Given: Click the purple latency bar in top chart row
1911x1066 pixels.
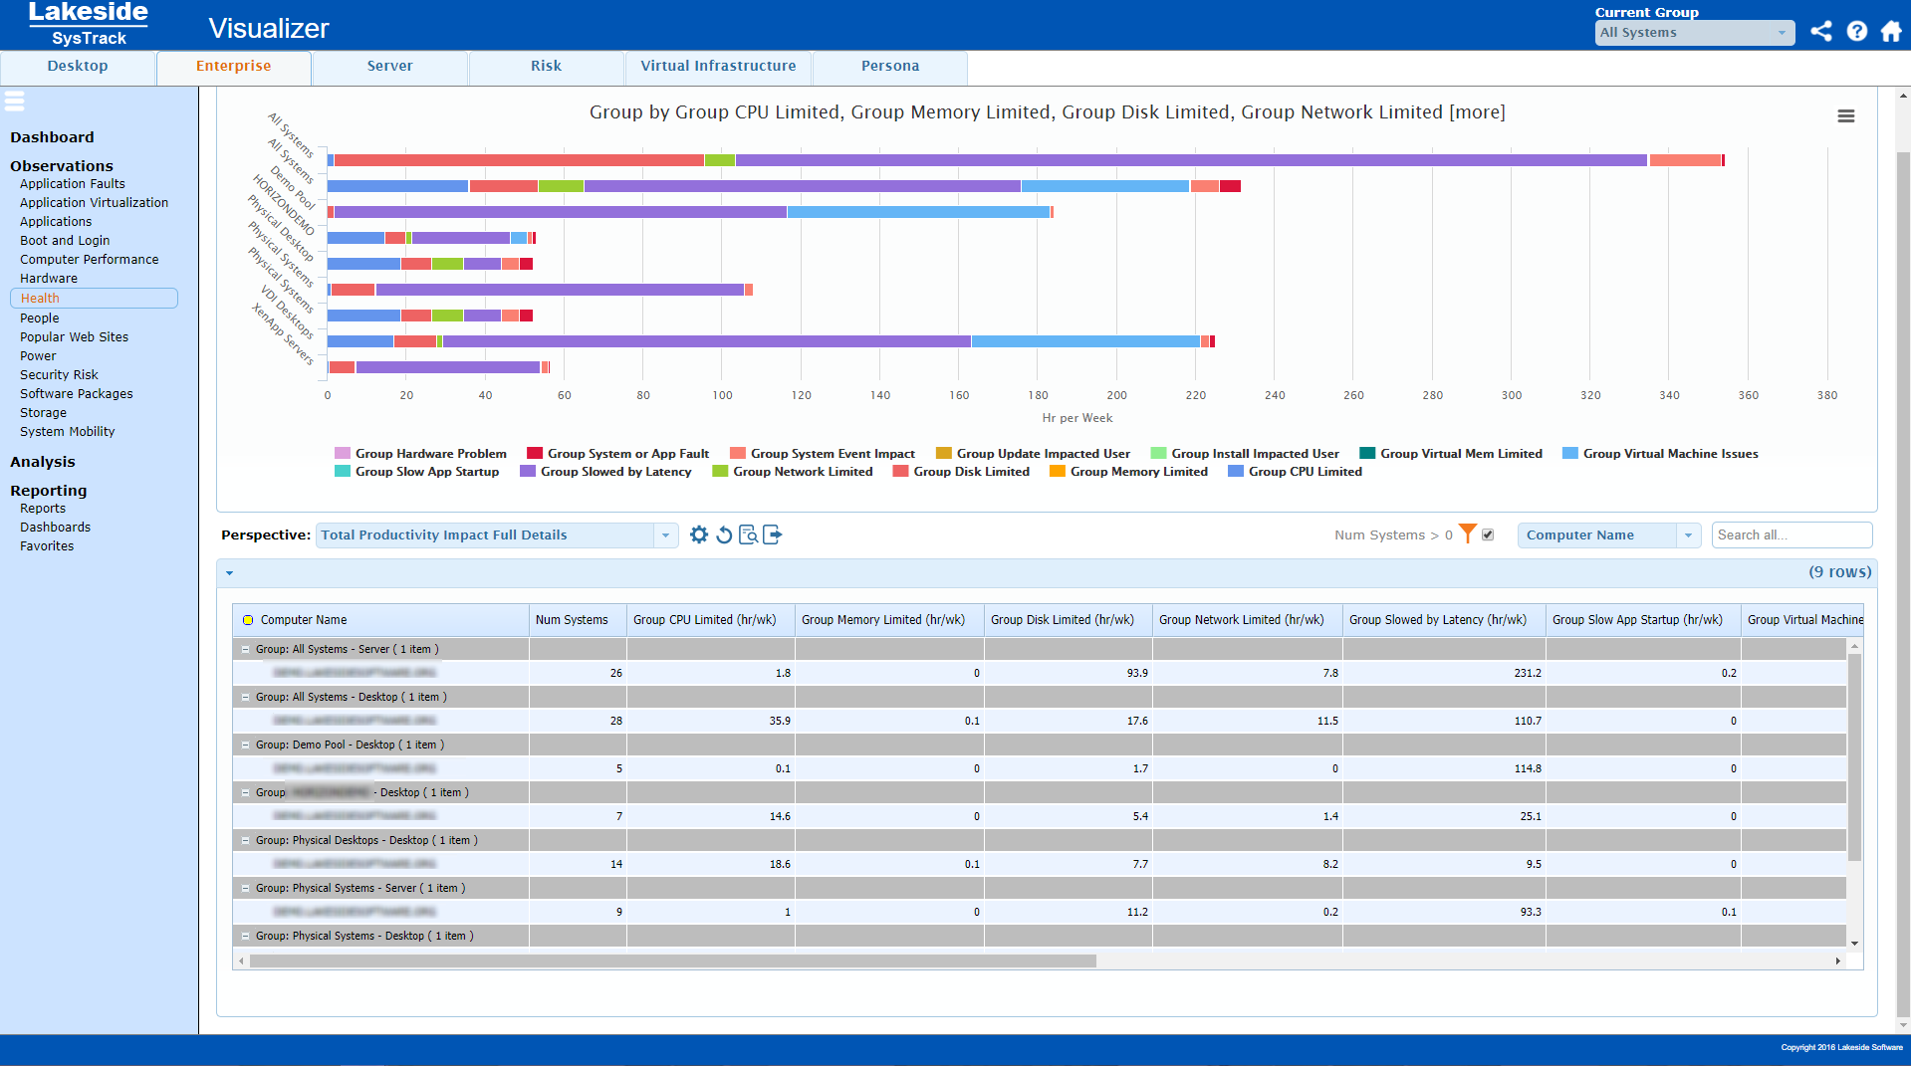Looking at the screenshot, I should click(x=1191, y=160).
